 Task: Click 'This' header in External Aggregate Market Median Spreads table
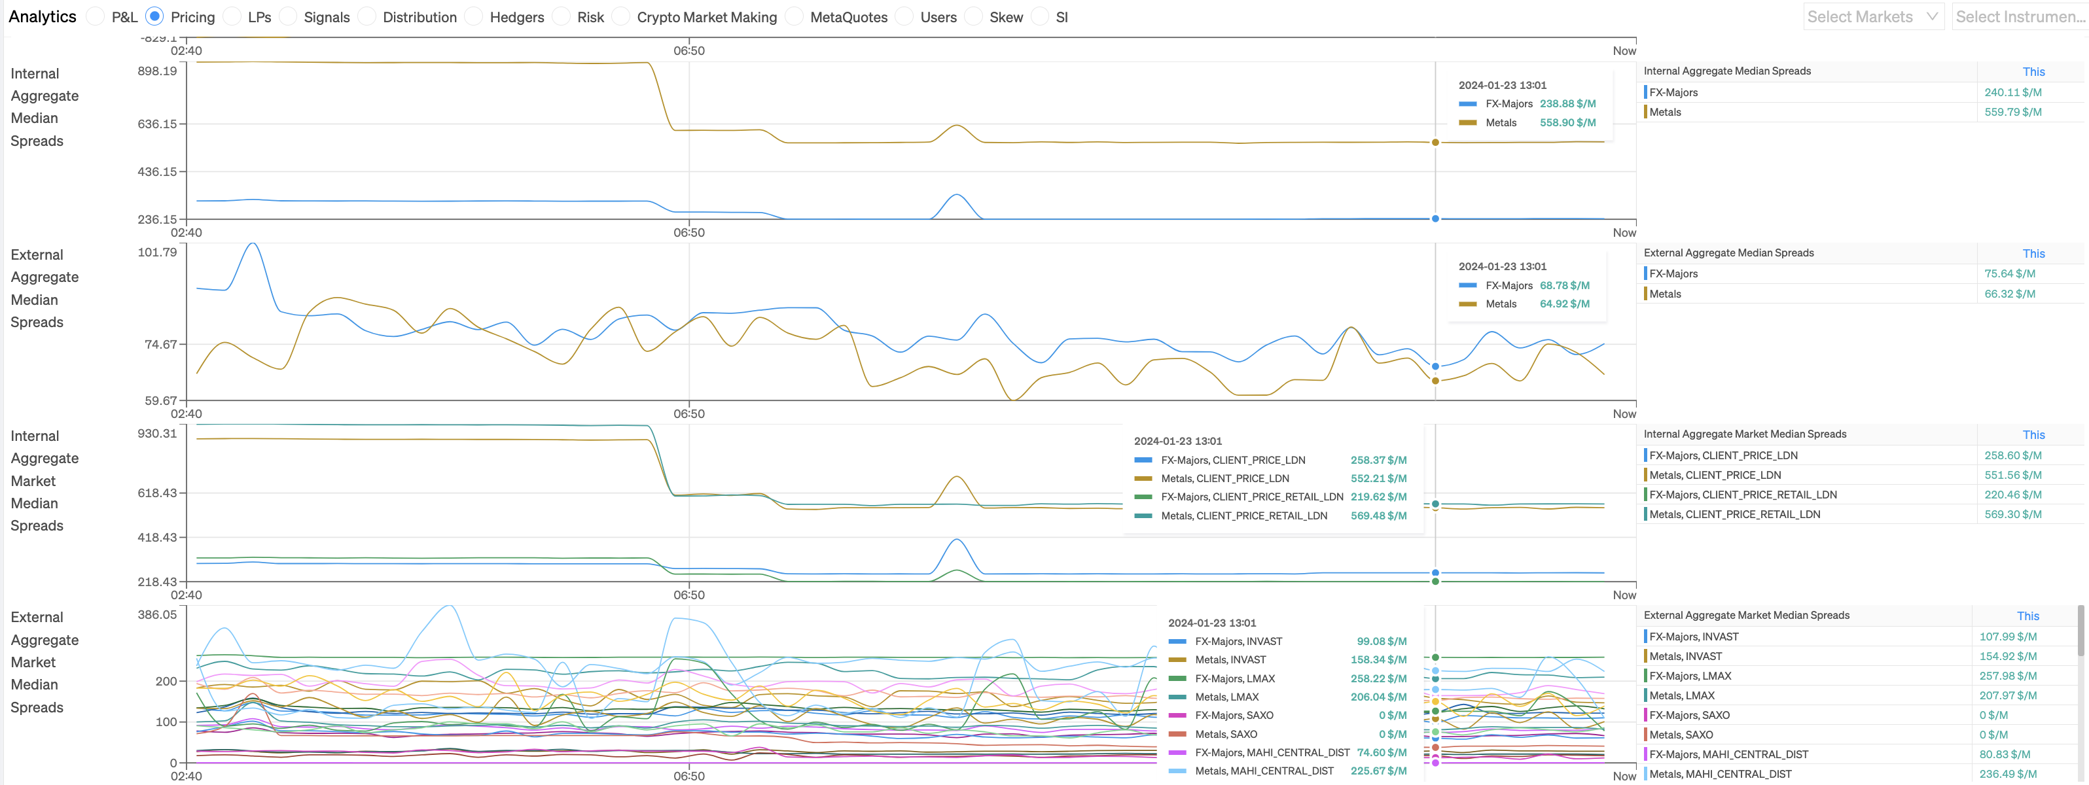[2027, 616]
